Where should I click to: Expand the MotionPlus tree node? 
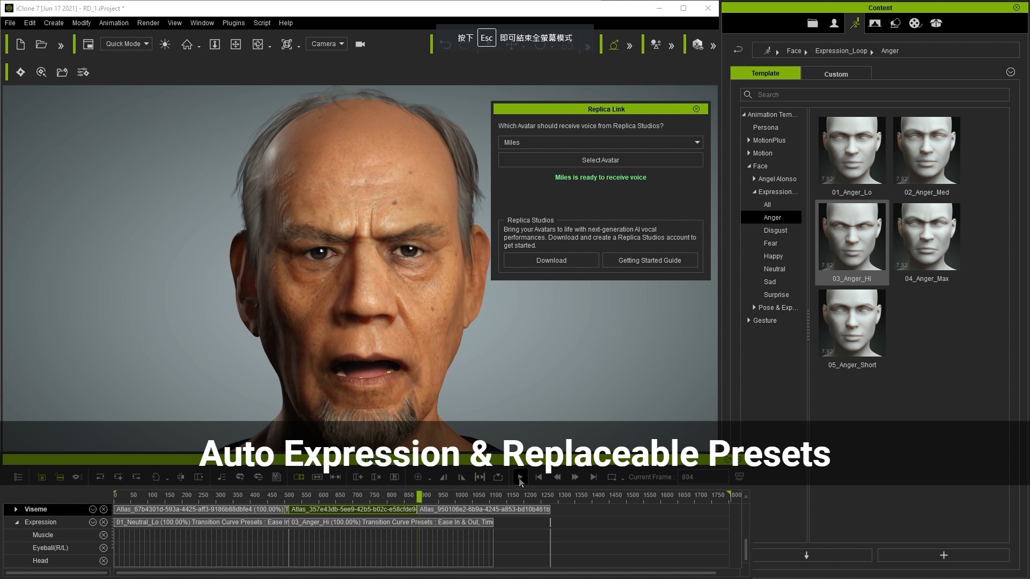coord(749,140)
